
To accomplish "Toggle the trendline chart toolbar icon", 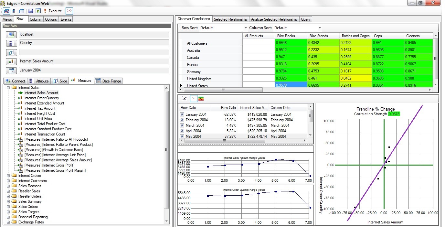I will coord(69,11).
